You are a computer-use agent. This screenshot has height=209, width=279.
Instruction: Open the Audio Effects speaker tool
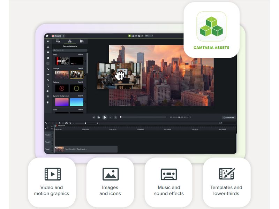tap(48, 91)
